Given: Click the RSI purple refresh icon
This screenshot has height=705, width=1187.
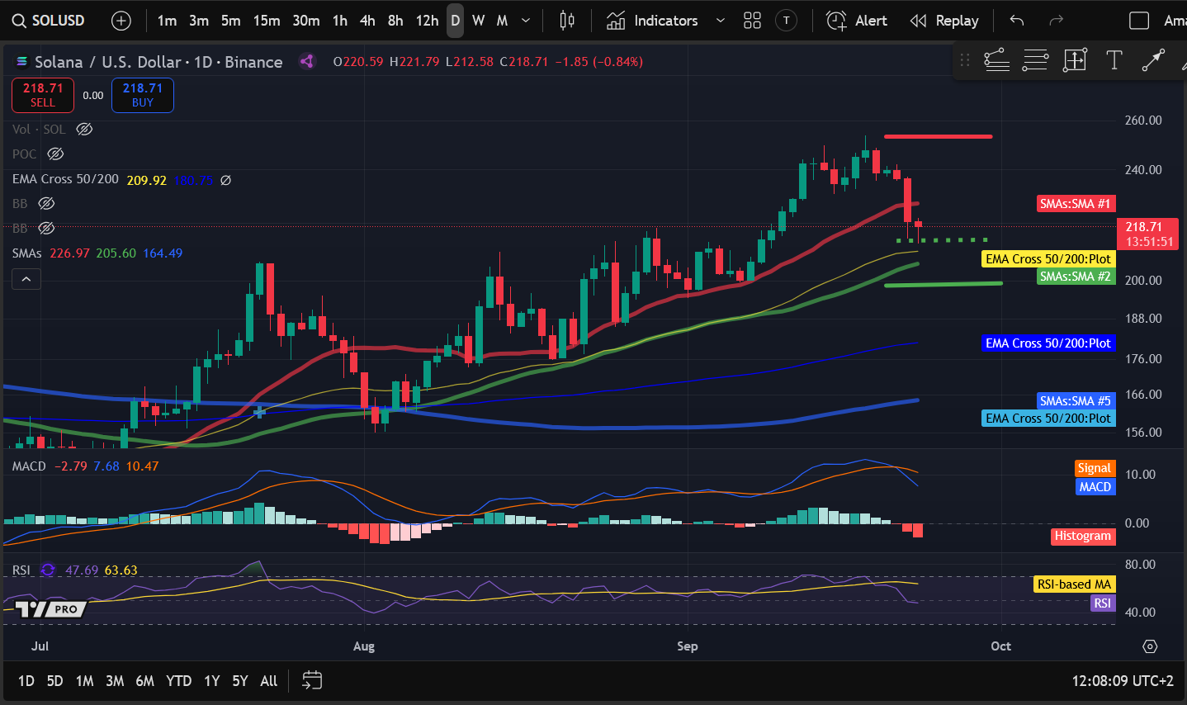Looking at the screenshot, I should tap(48, 570).
